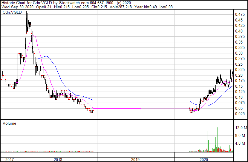Click the tallest green volume bar in 2020
The image size is (248, 162).
(217, 140)
